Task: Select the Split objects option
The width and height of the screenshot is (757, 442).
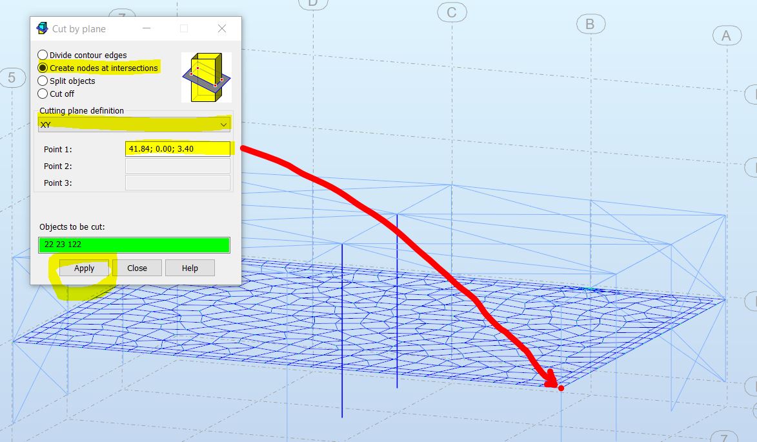Action: coord(42,80)
